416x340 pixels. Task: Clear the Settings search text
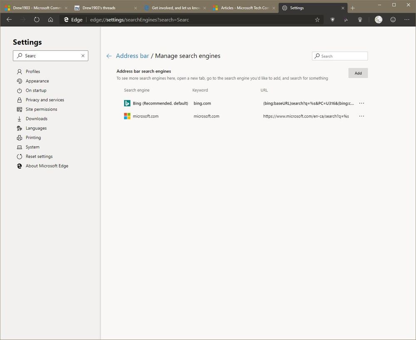[83, 56]
